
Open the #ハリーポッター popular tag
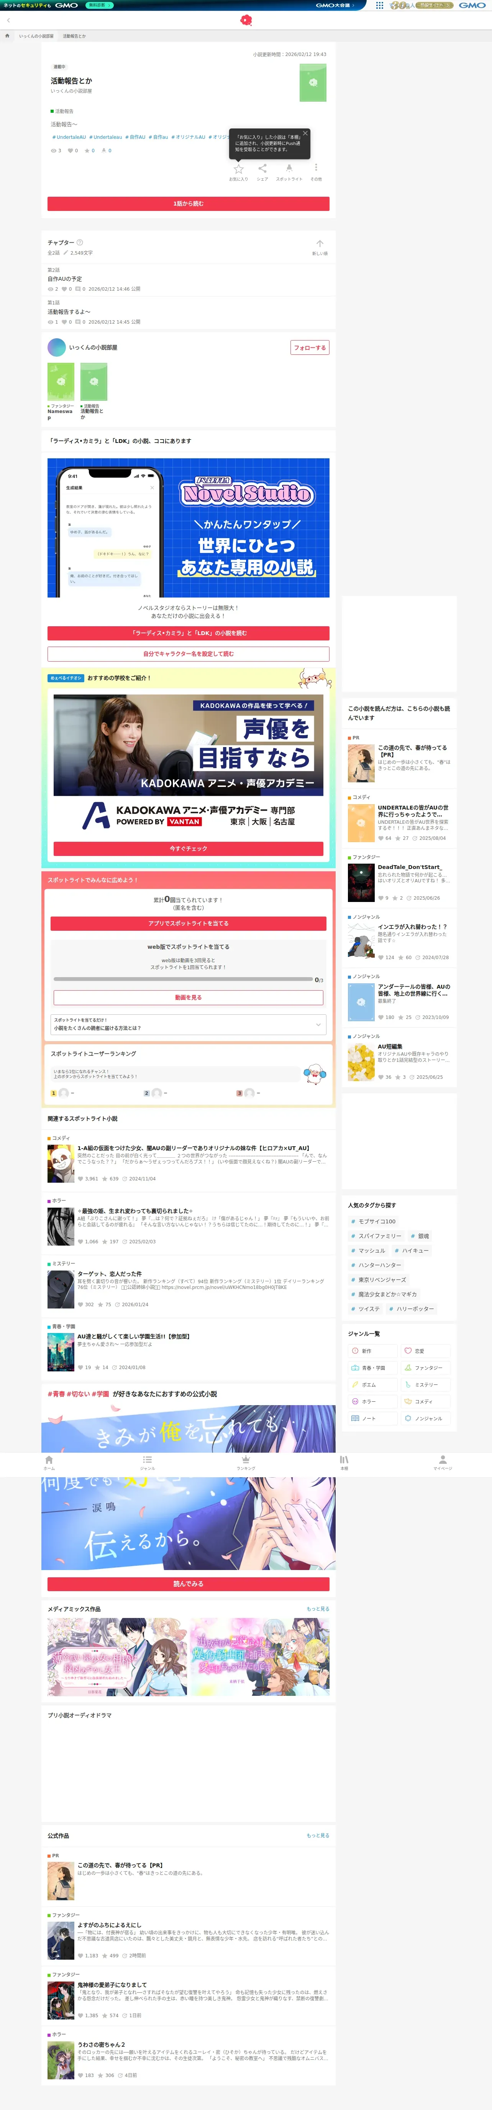tap(412, 1309)
